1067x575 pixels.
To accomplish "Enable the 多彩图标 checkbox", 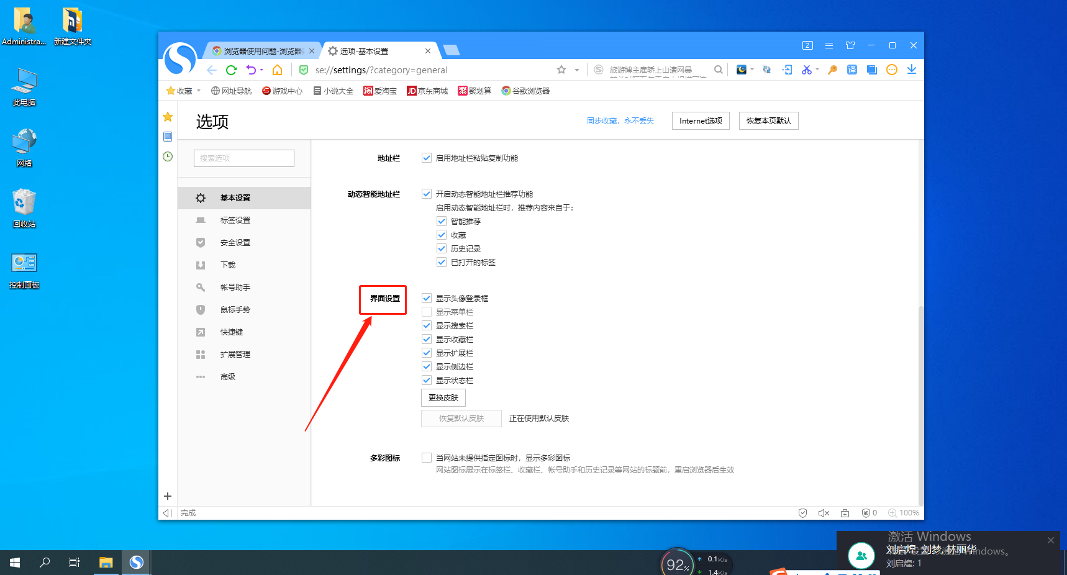I will (x=427, y=458).
